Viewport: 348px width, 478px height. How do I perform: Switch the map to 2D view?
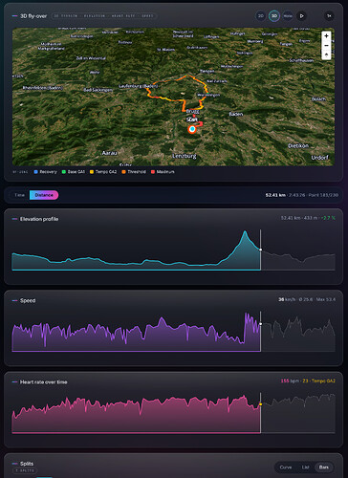(261, 16)
